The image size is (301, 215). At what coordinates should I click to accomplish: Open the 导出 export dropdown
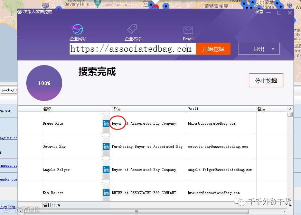258,49
